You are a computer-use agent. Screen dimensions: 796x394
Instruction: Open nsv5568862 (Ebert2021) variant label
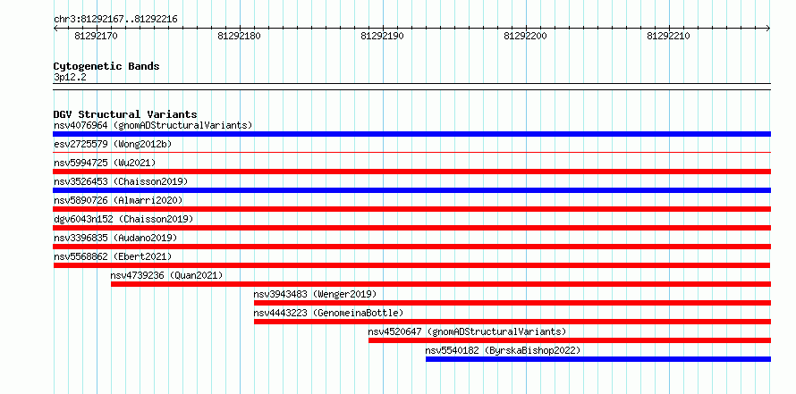pos(113,256)
